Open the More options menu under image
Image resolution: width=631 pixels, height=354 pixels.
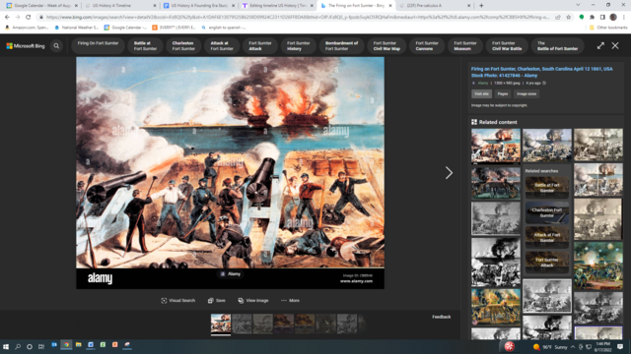pyautogui.click(x=290, y=300)
